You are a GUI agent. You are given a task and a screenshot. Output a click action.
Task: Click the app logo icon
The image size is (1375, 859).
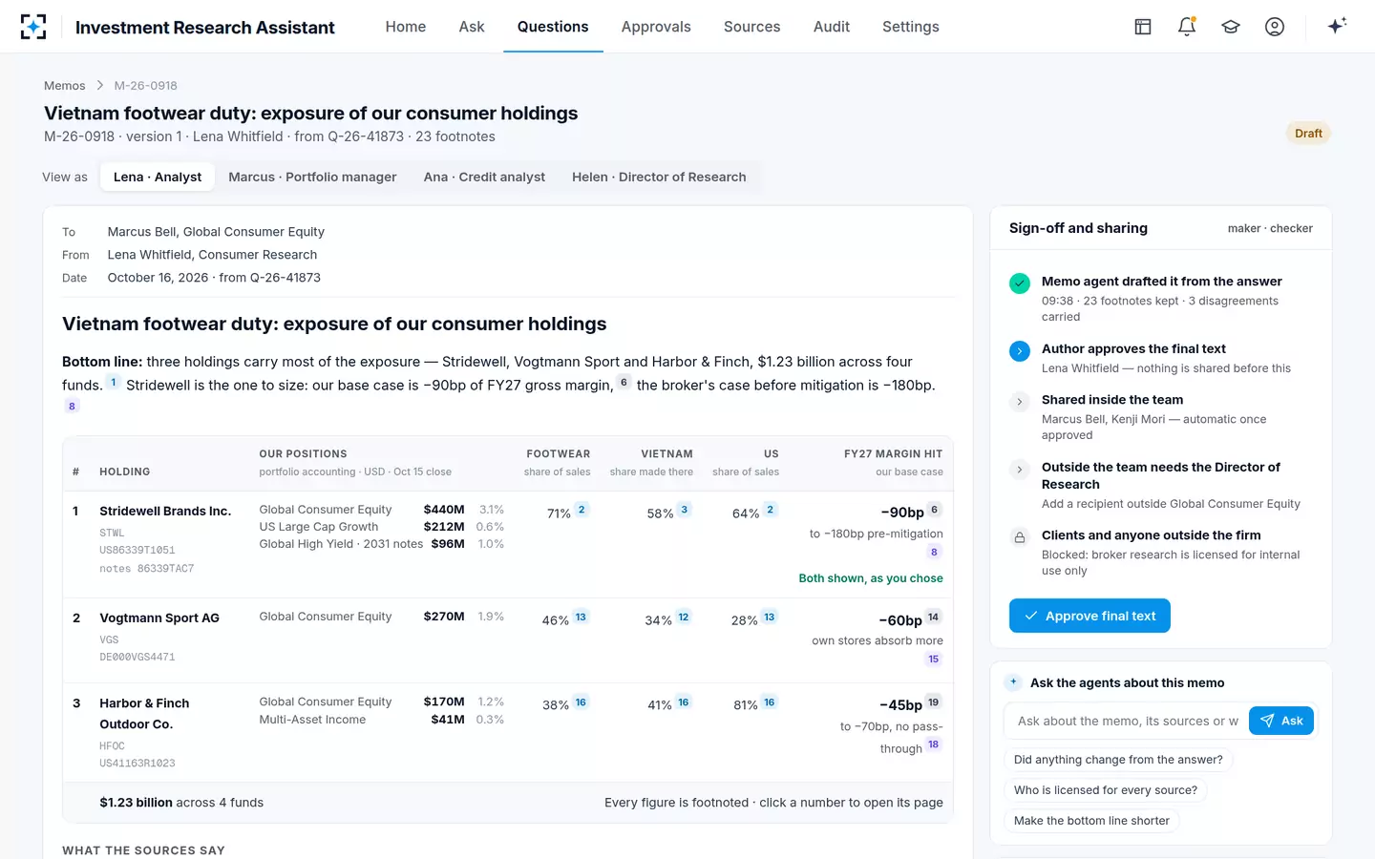point(33,27)
